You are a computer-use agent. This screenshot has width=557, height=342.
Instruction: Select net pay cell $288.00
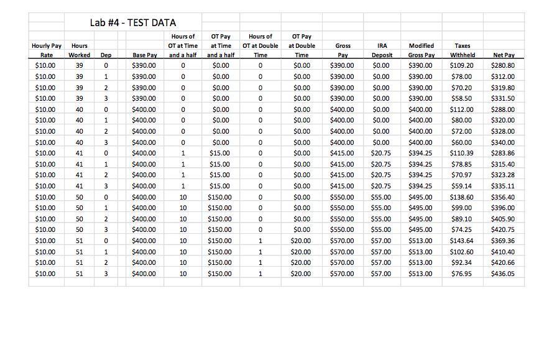click(x=503, y=109)
